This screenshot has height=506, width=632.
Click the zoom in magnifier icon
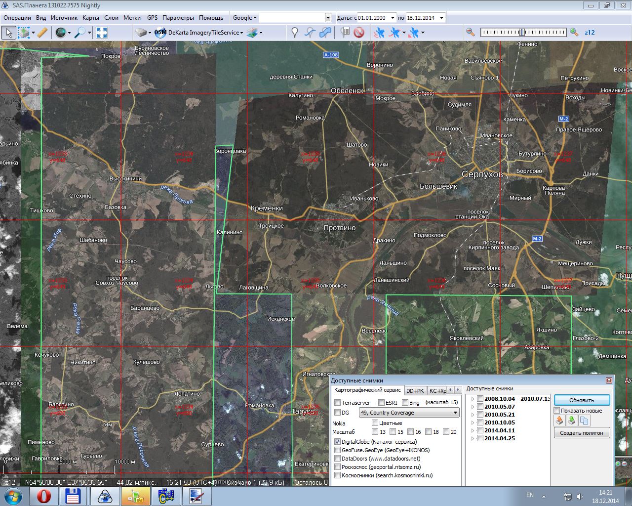pos(574,32)
